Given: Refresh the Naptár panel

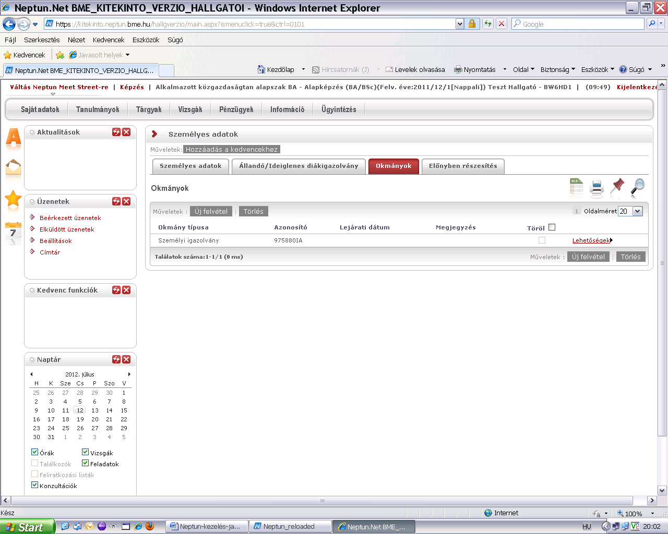Looking at the screenshot, I should click(116, 359).
